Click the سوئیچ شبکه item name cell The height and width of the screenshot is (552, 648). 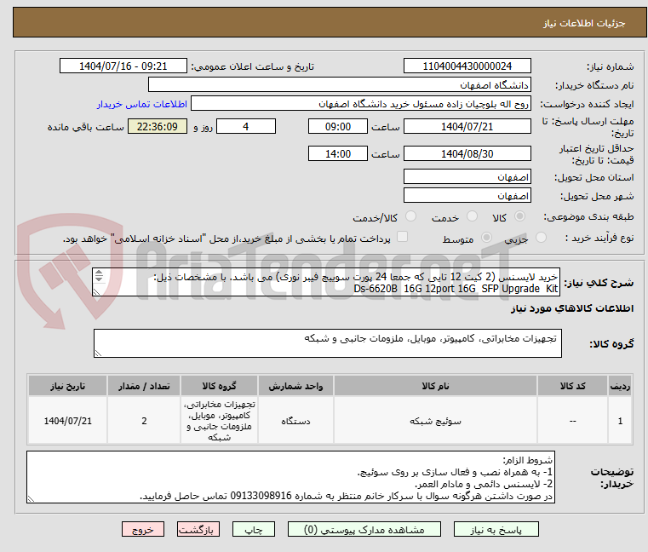pyautogui.click(x=435, y=421)
